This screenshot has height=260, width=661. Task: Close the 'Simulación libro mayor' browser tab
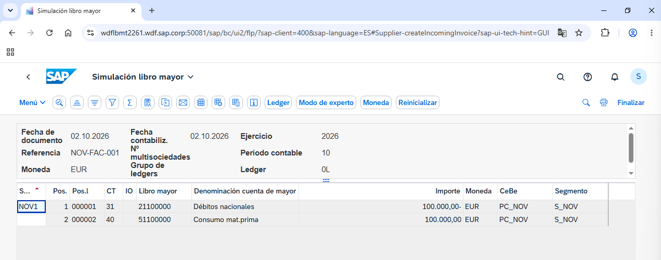133,10
